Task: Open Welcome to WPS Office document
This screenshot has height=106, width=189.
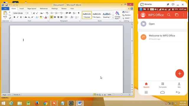Action: pos(163,37)
